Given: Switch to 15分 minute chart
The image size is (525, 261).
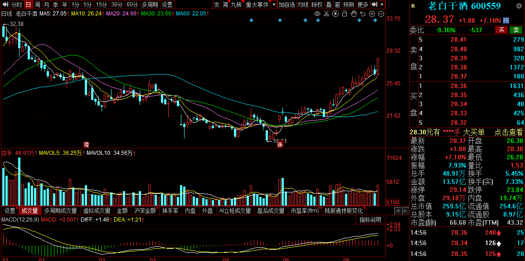Looking at the screenshot, I should (102, 5).
